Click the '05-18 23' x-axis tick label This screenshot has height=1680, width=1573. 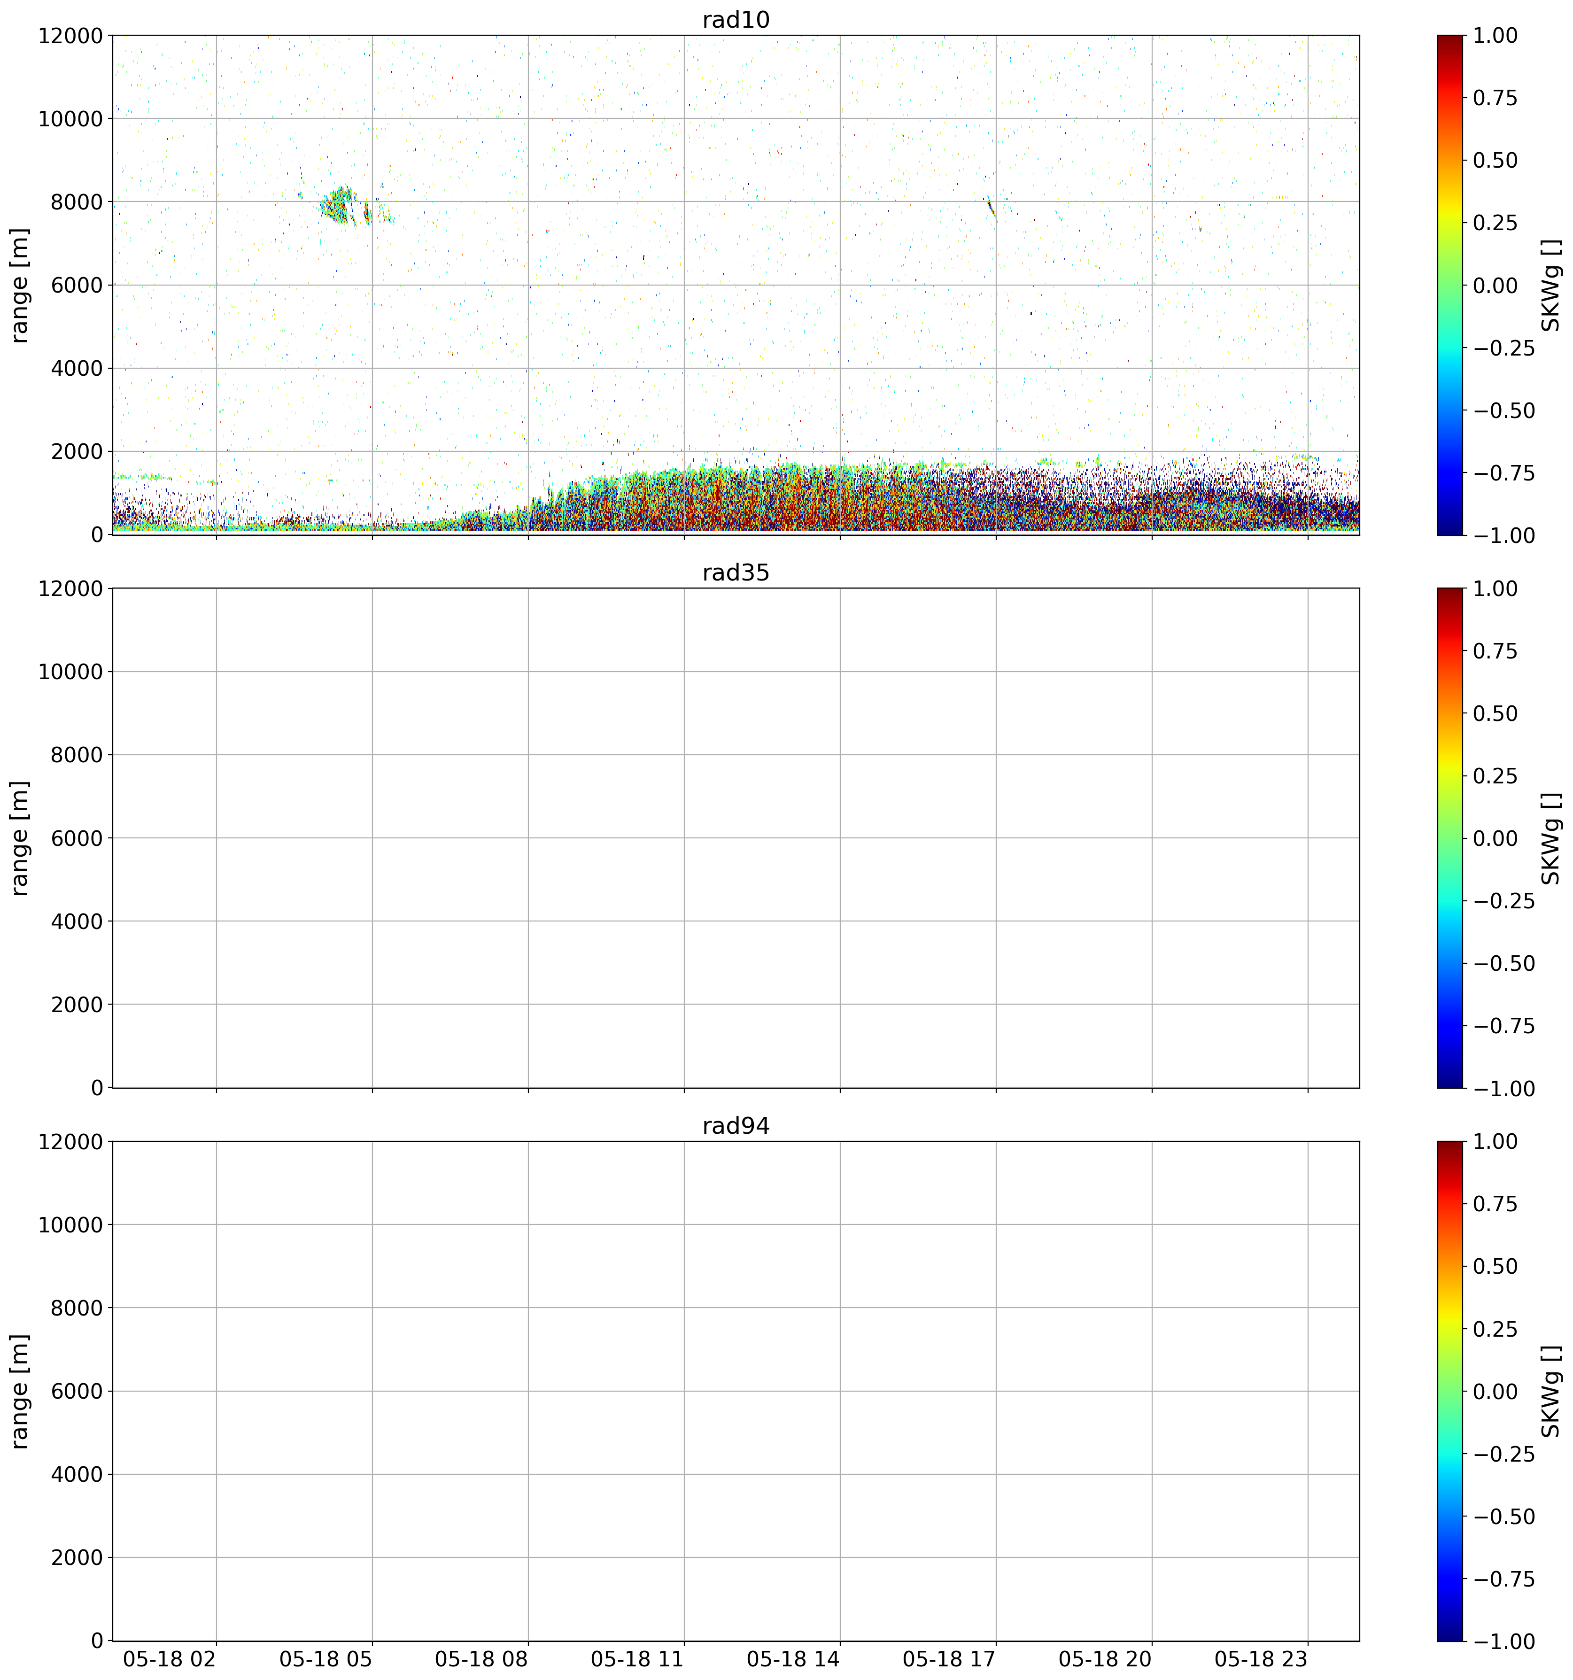pos(1261,1659)
